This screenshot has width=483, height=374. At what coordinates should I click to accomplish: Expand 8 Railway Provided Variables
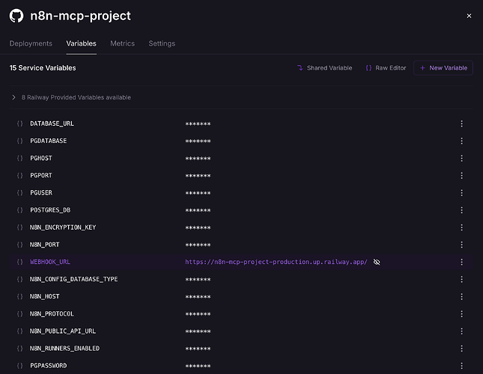(x=70, y=97)
